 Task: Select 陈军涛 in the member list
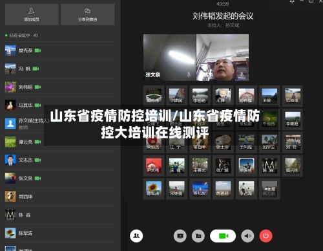click(60, 233)
